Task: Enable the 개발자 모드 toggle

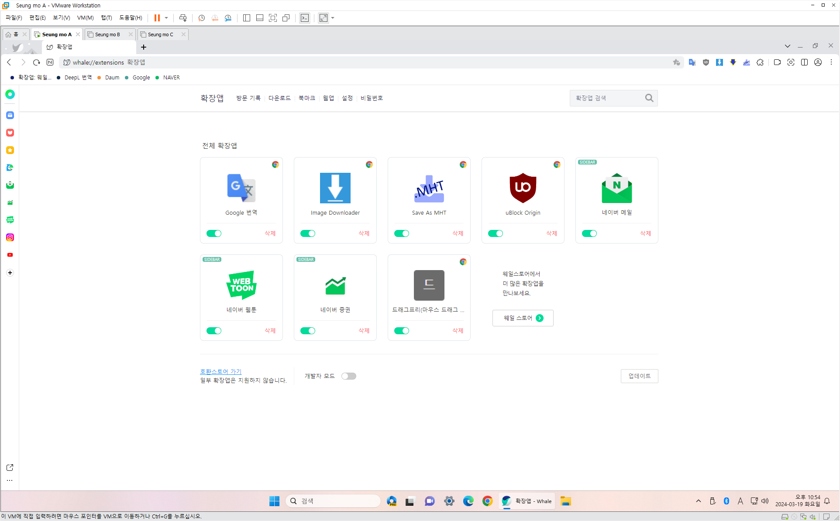Action: click(348, 376)
